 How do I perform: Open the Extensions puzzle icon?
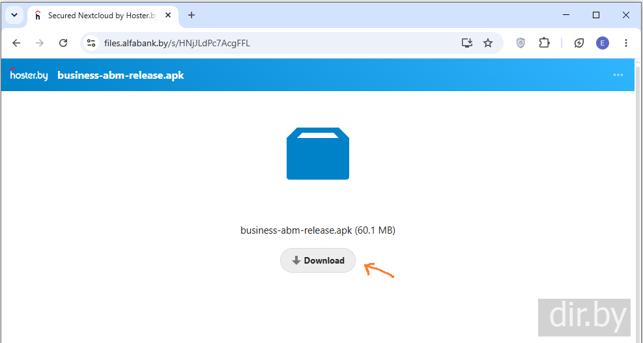pos(544,43)
